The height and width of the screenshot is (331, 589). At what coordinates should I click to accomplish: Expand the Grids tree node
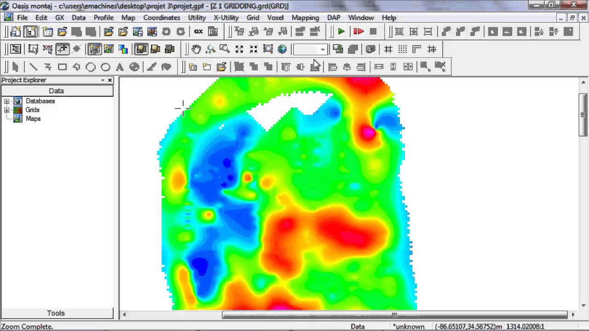pyautogui.click(x=6, y=110)
